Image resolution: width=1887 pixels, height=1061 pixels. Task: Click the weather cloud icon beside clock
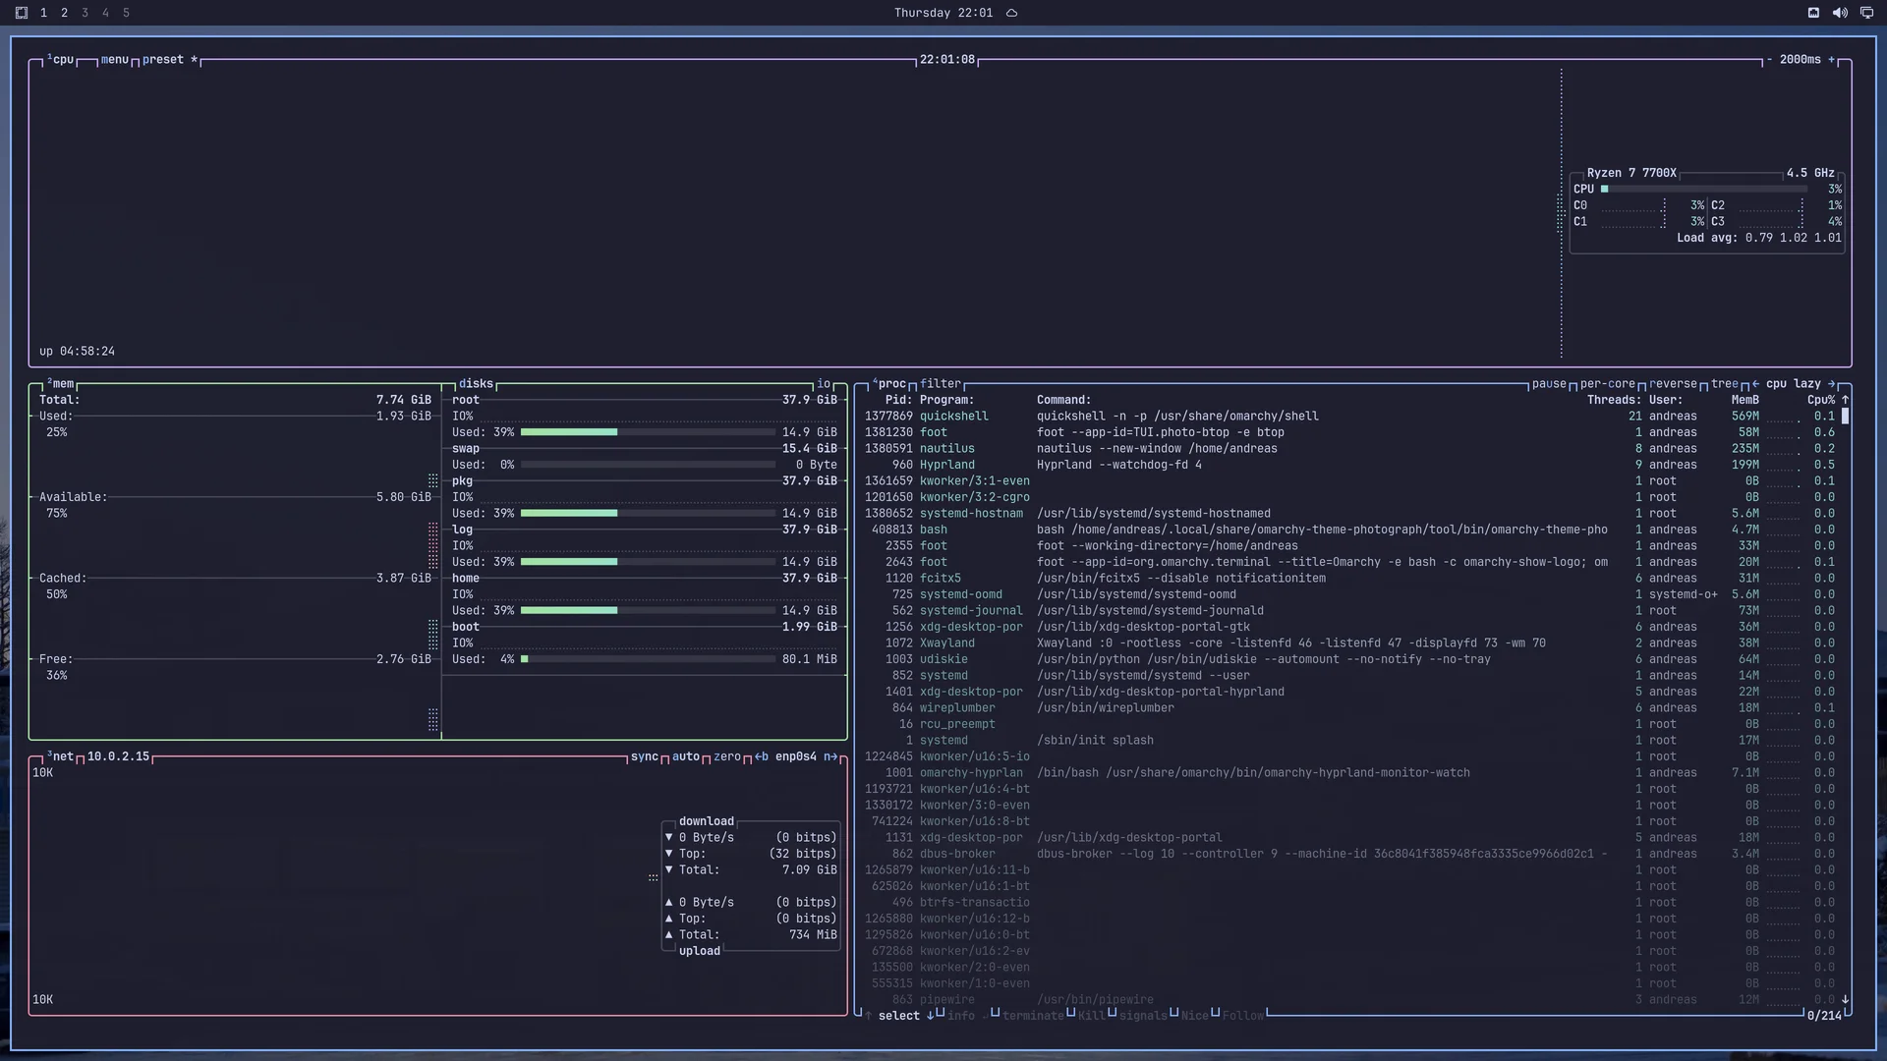tap(1011, 13)
